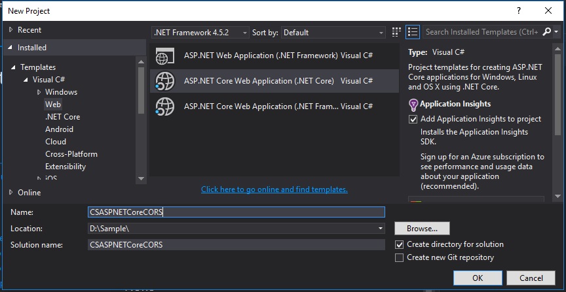Switch templates to medium icons list view
Image resolution: width=566 pixels, height=292 pixels.
click(412, 32)
